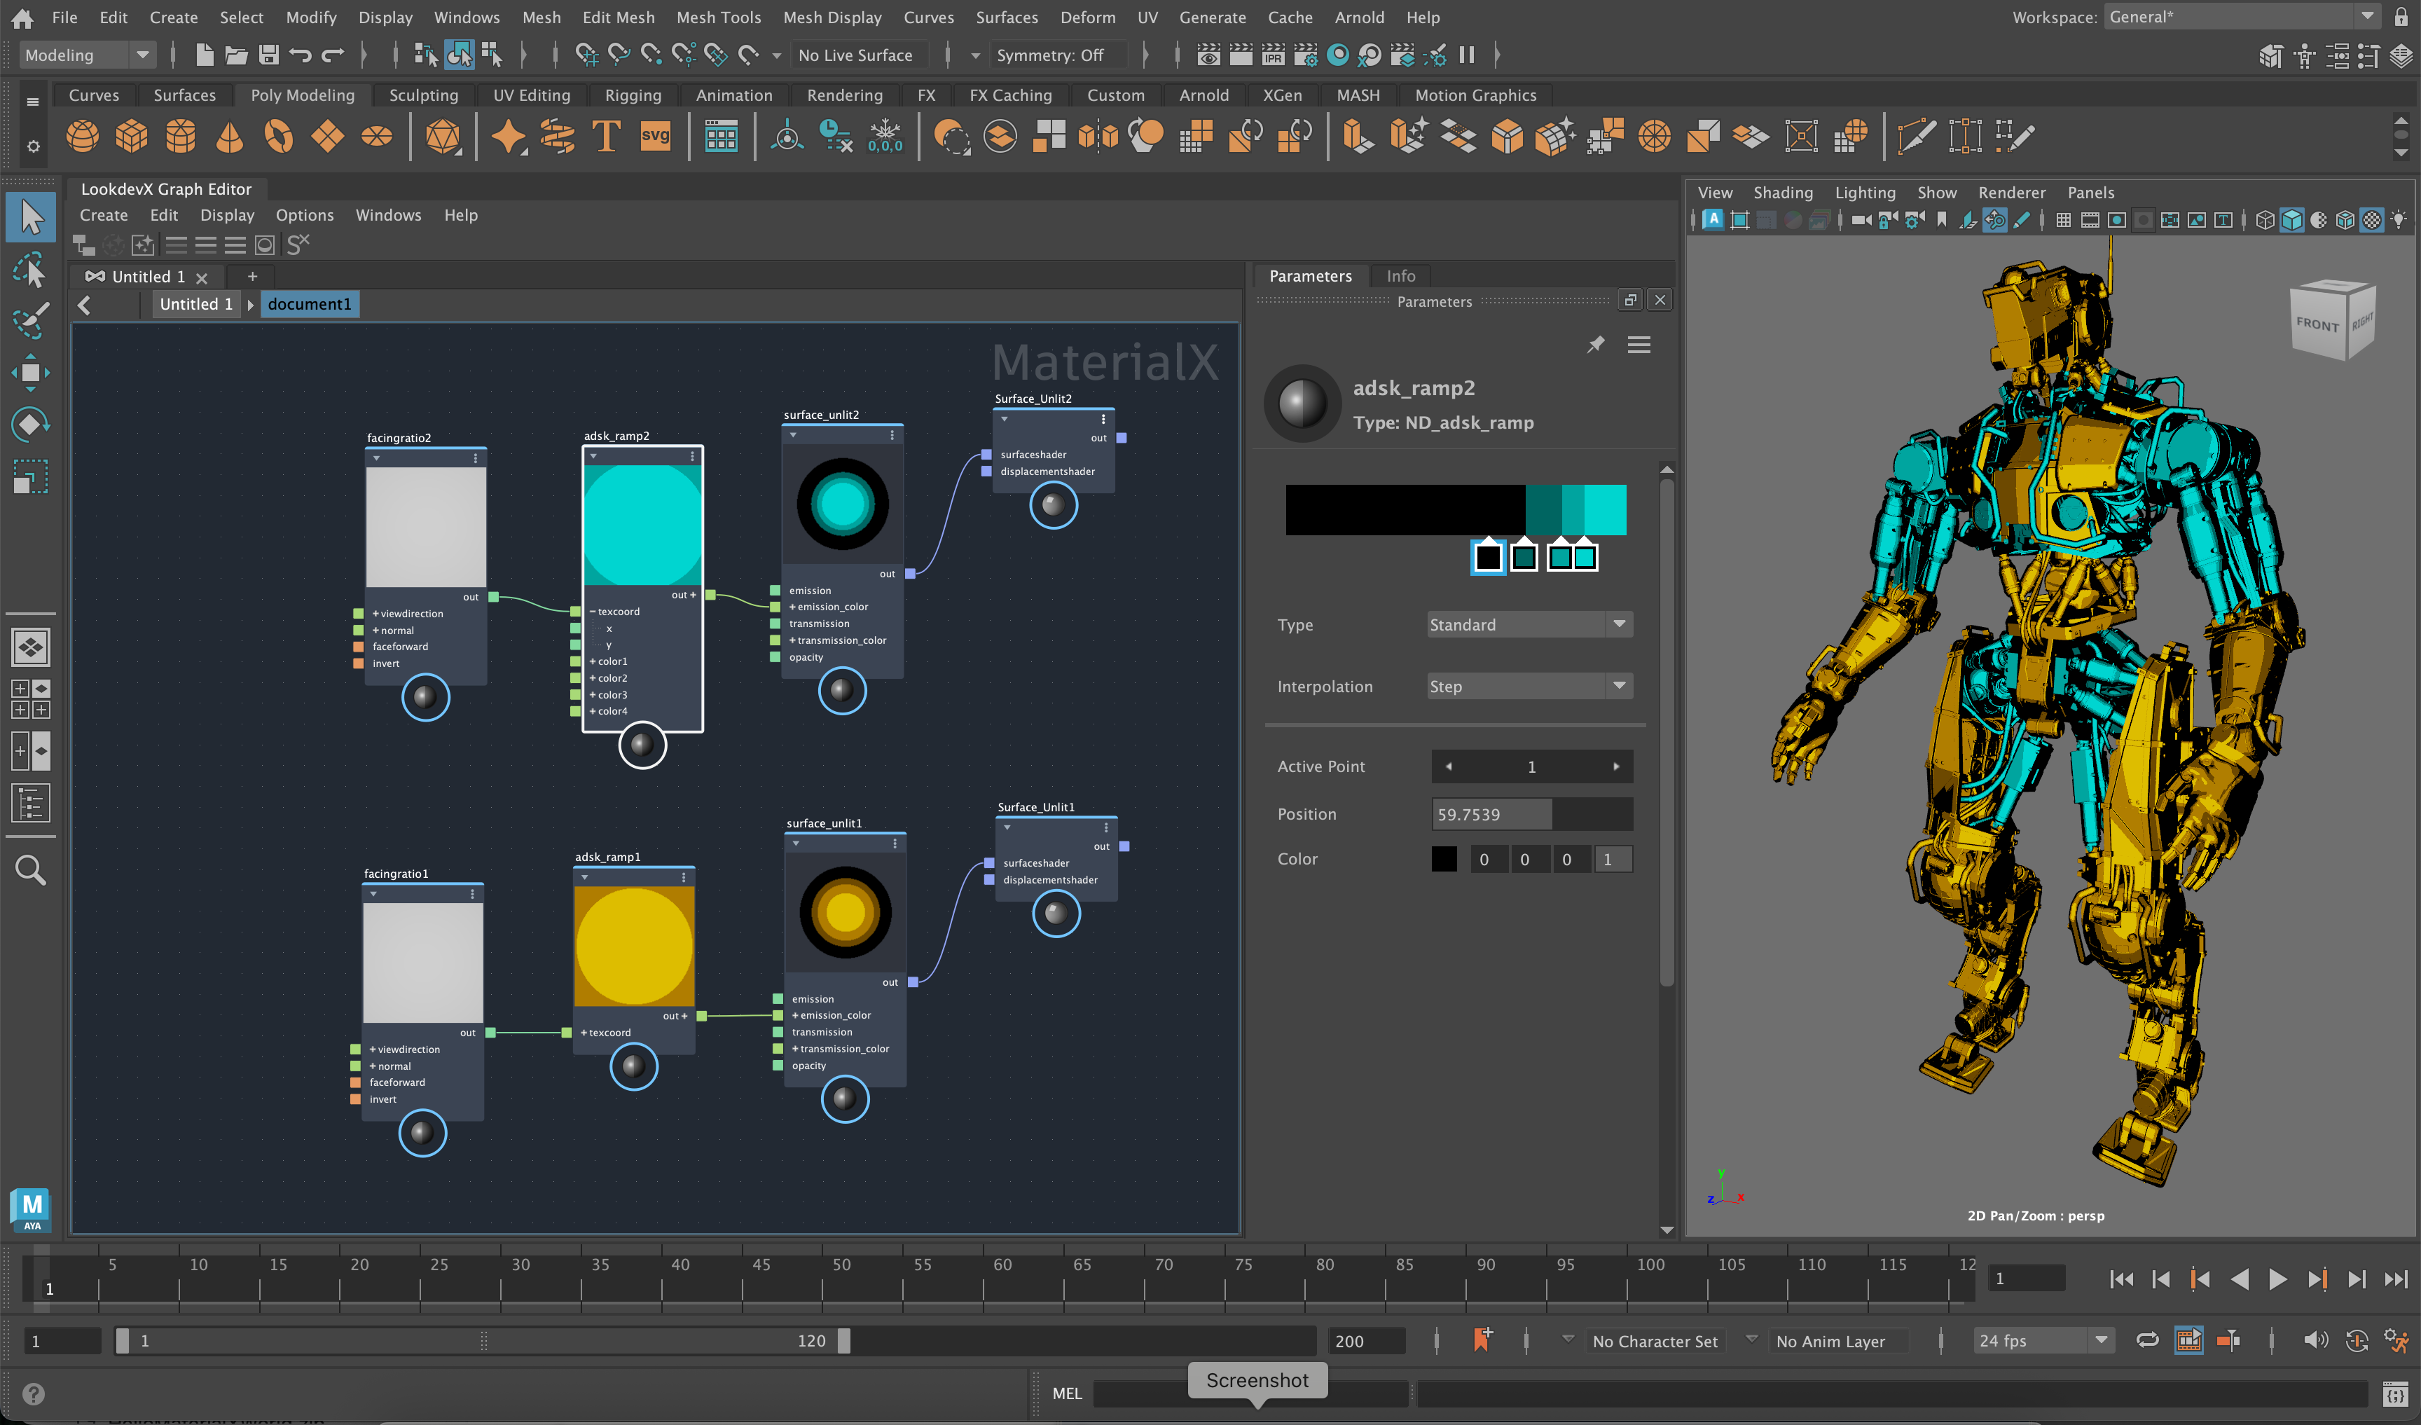The image size is (2421, 1425).
Task: Click the No Live Surface button
Action: tap(858, 55)
